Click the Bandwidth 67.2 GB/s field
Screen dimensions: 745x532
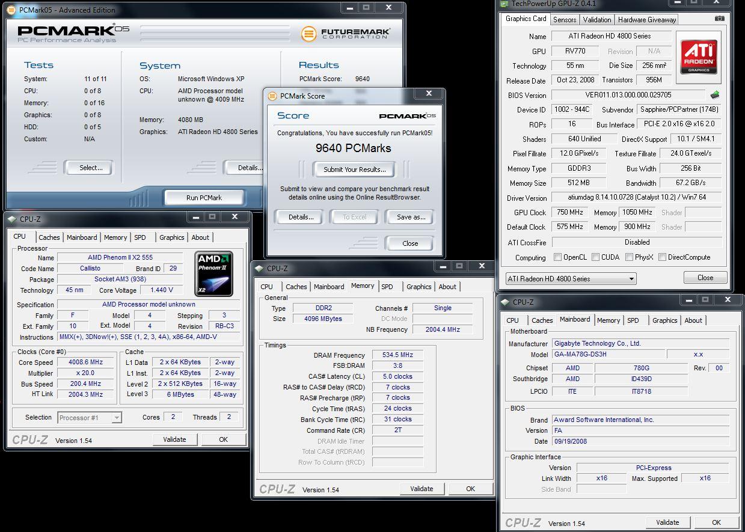point(690,183)
